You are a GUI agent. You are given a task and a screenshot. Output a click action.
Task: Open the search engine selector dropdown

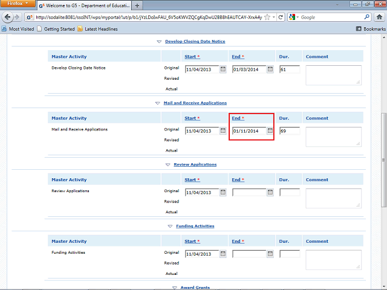pyautogui.click(x=294, y=17)
